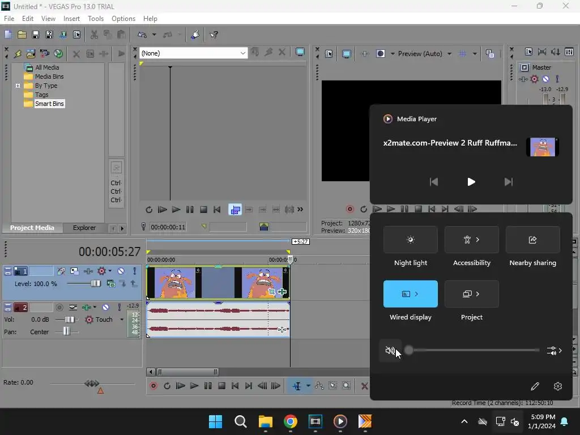This screenshot has width=580, height=435.
Task: Arm audio track 2 for record
Action: 59,307
